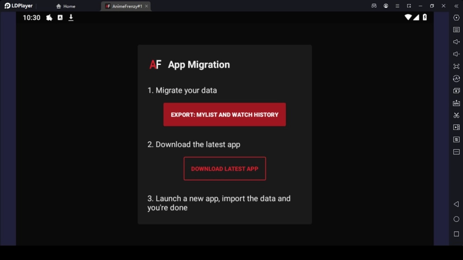Close the AnimeFrenzy#1 tab
The height and width of the screenshot is (260, 463).
146,6
